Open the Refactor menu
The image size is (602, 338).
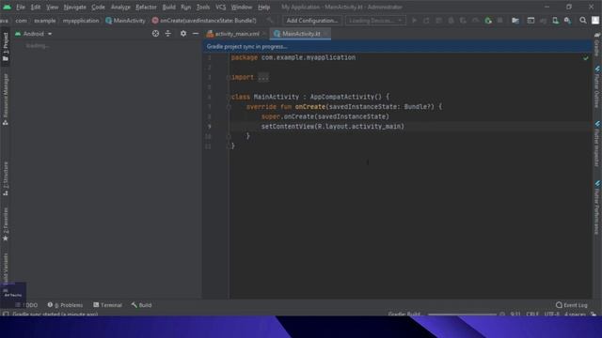point(146,7)
